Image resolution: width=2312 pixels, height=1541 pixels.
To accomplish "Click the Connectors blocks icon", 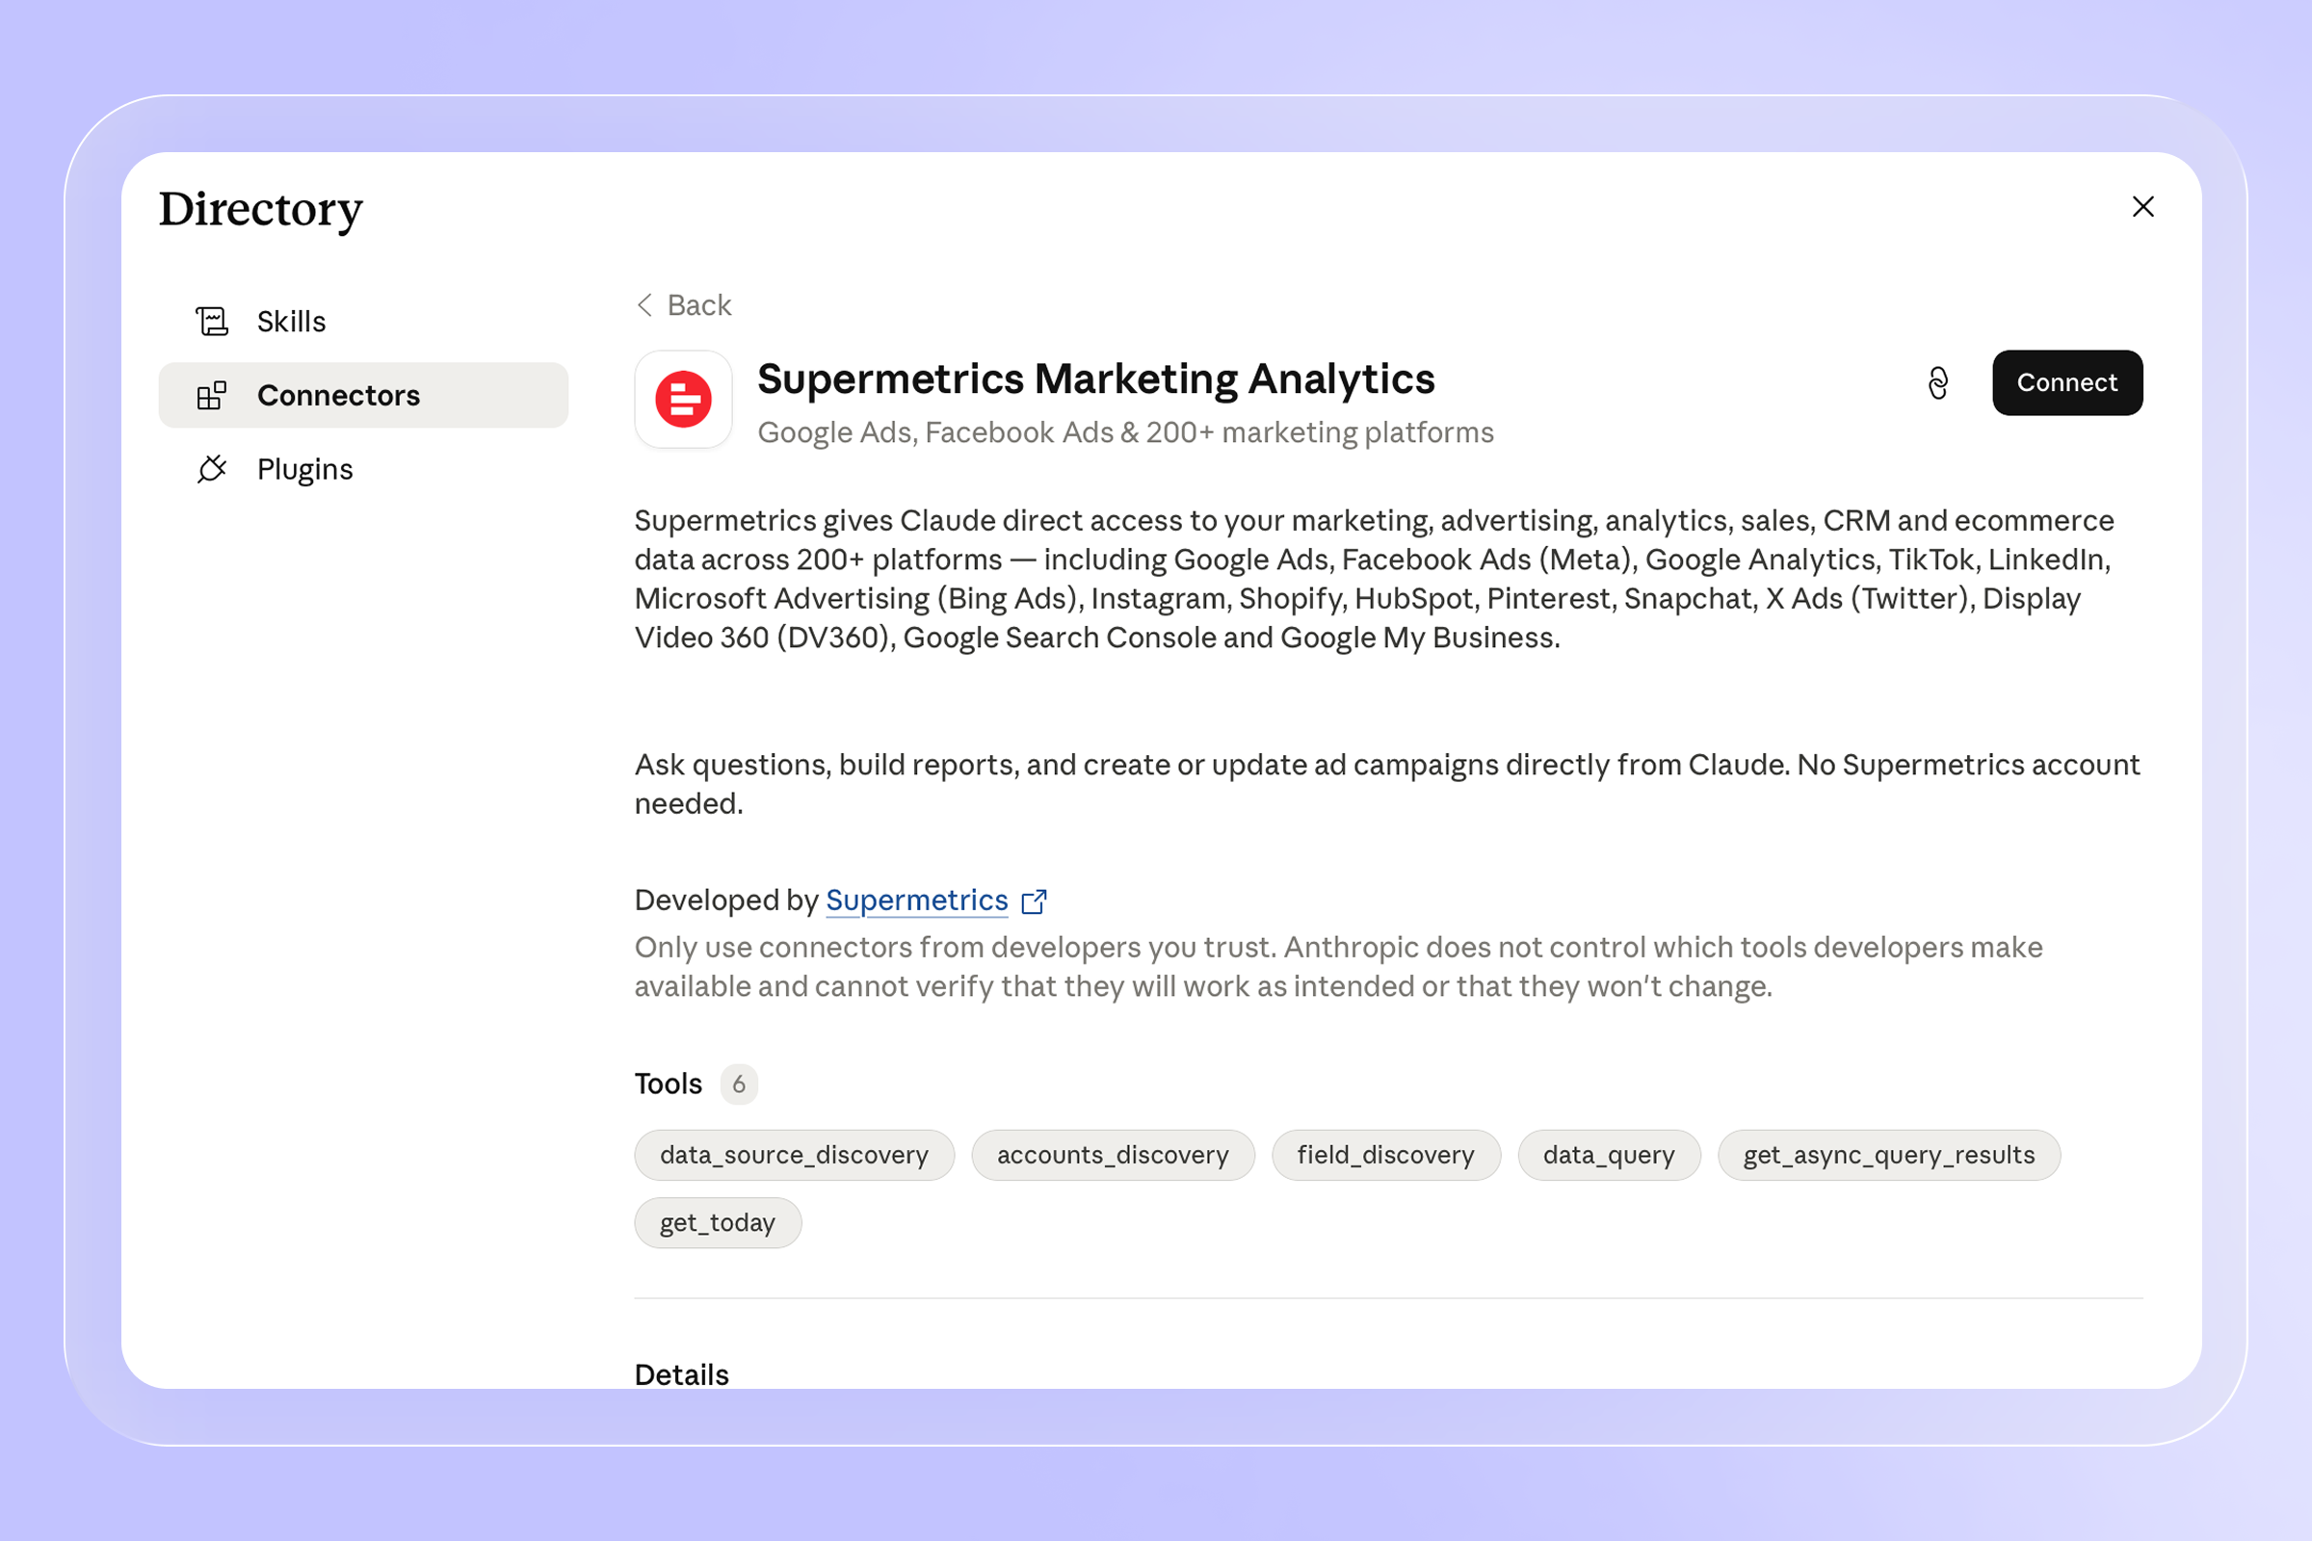I will (211, 395).
